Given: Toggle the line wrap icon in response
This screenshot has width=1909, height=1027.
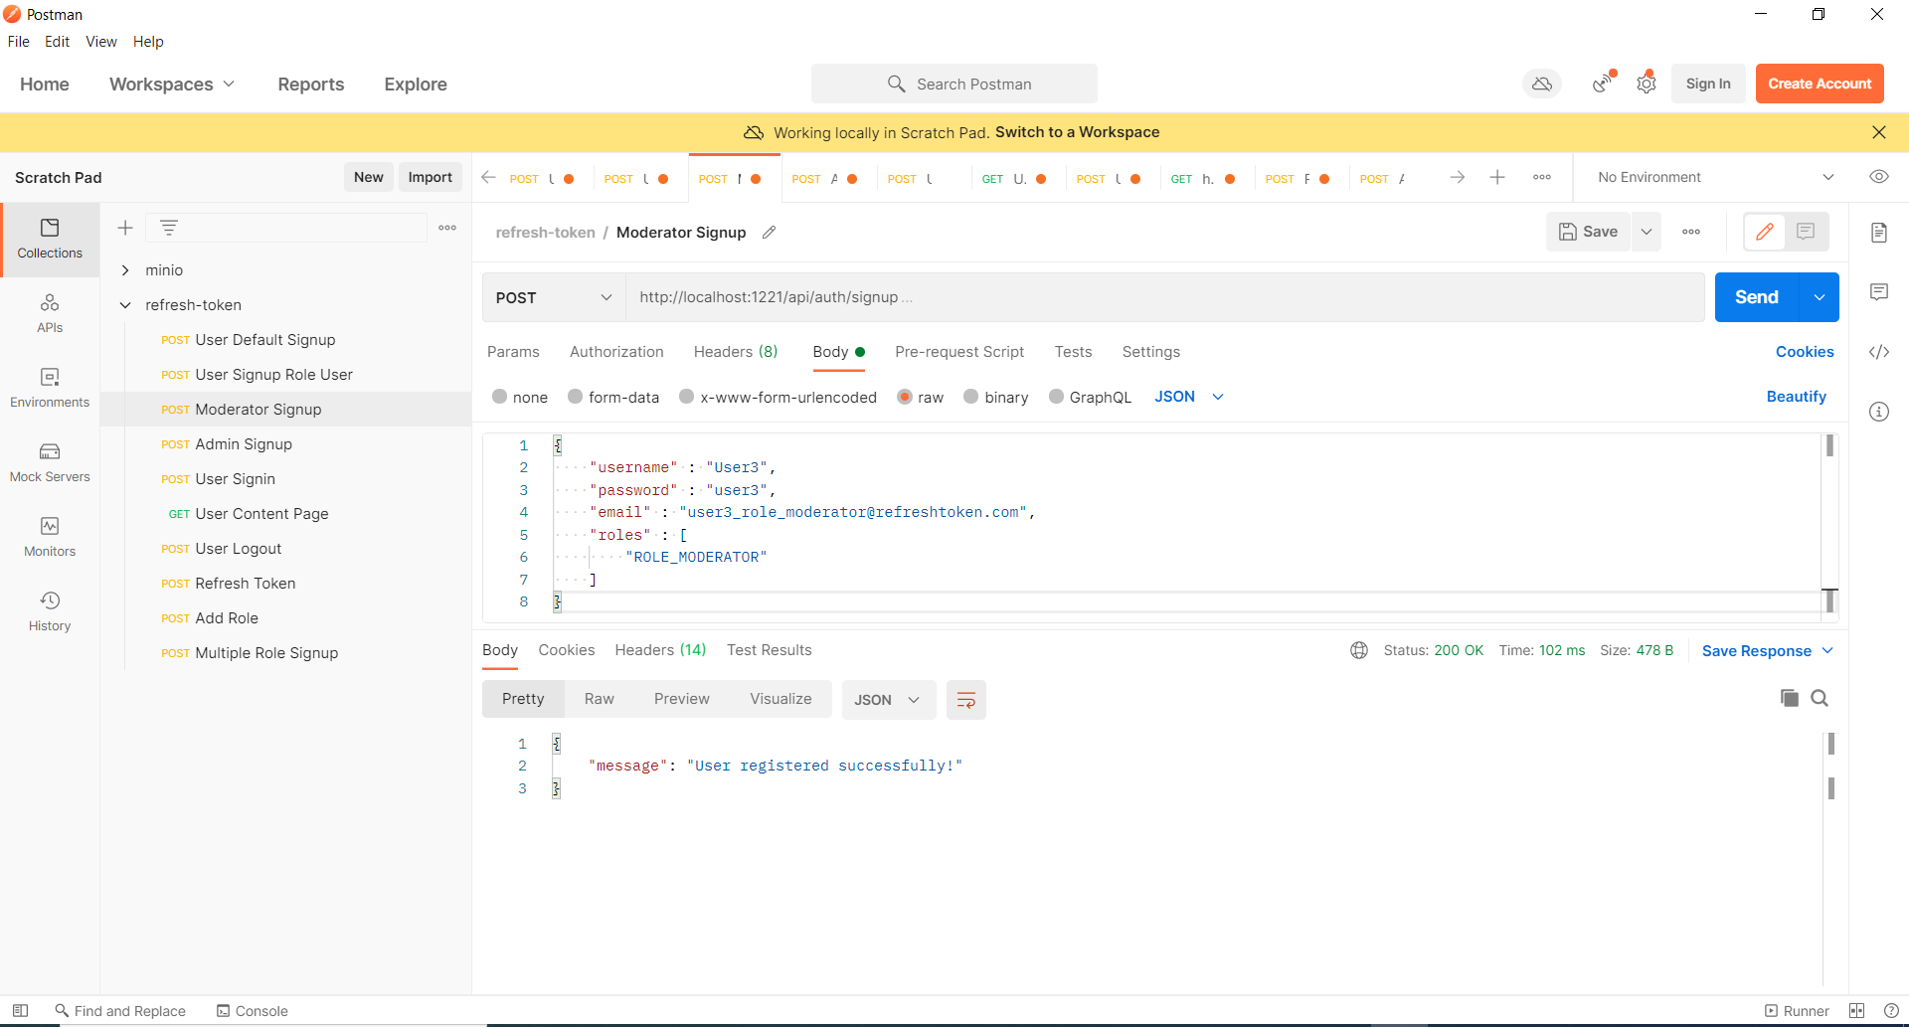Looking at the screenshot, I should click(965, 700).
